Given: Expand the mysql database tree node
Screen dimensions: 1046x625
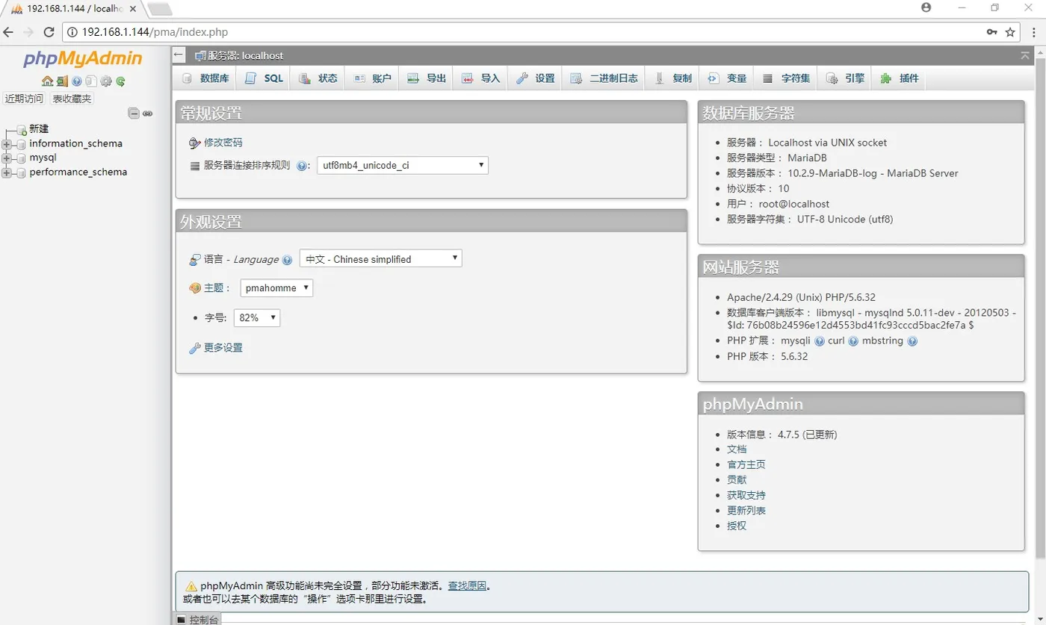Looking at the screenshot, I should [7, 158].
